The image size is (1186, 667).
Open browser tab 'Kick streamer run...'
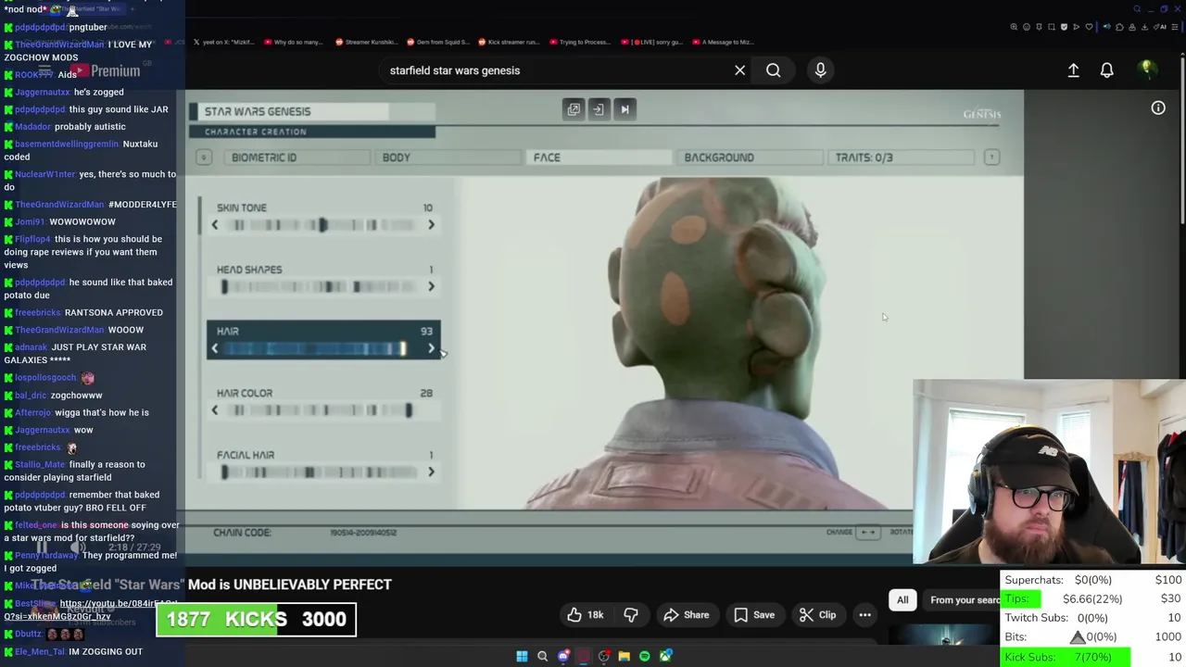[509, 42]
